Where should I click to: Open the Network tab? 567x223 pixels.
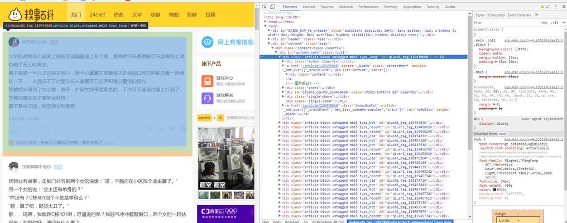[345, 7]
